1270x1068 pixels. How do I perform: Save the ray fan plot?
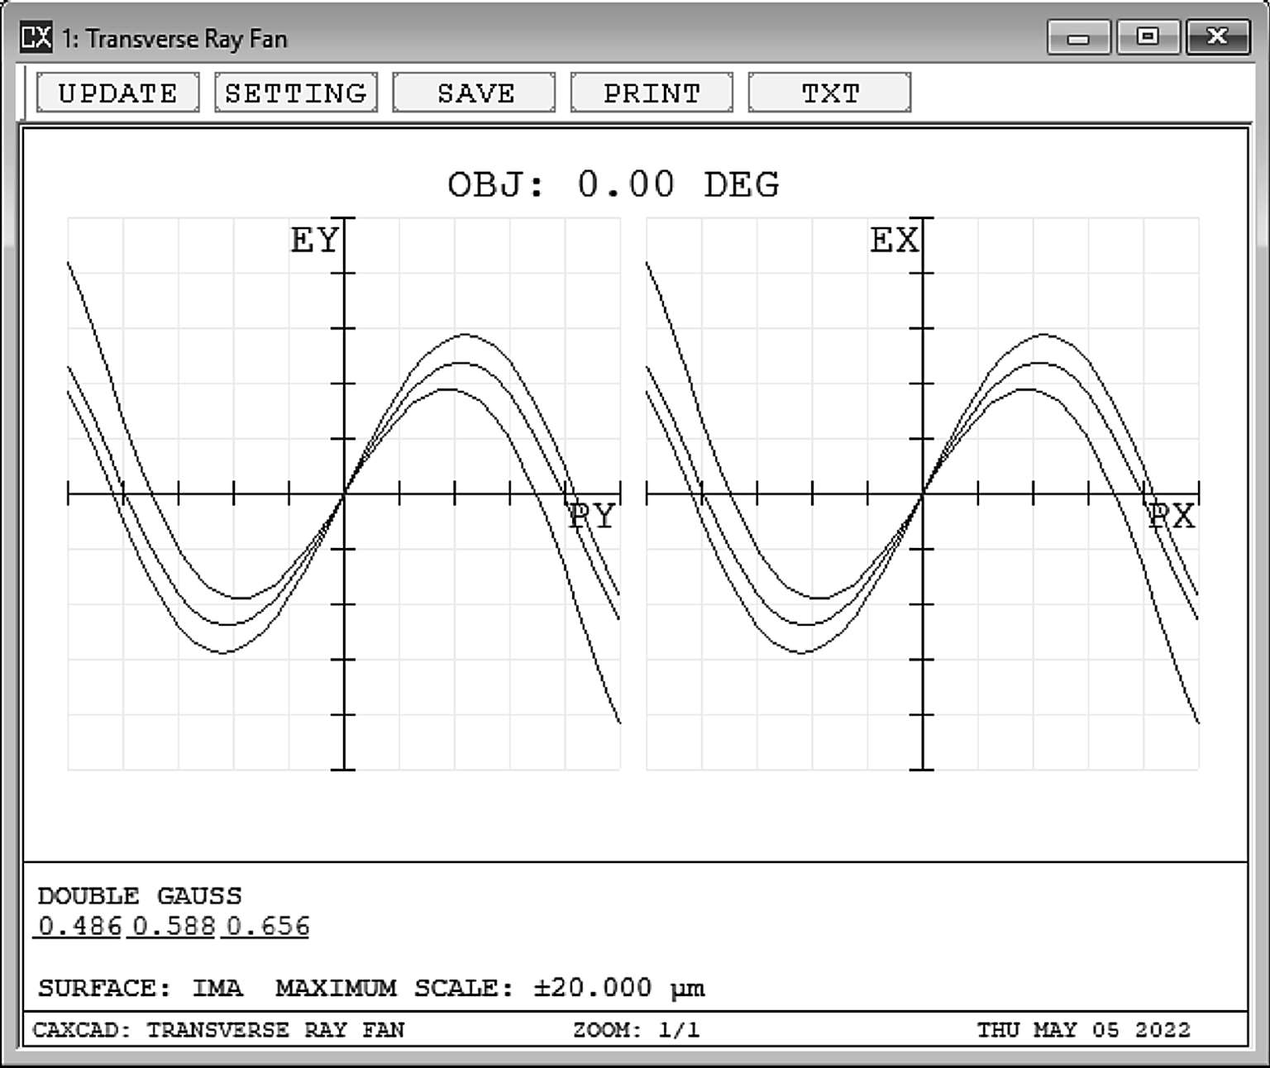474,93
